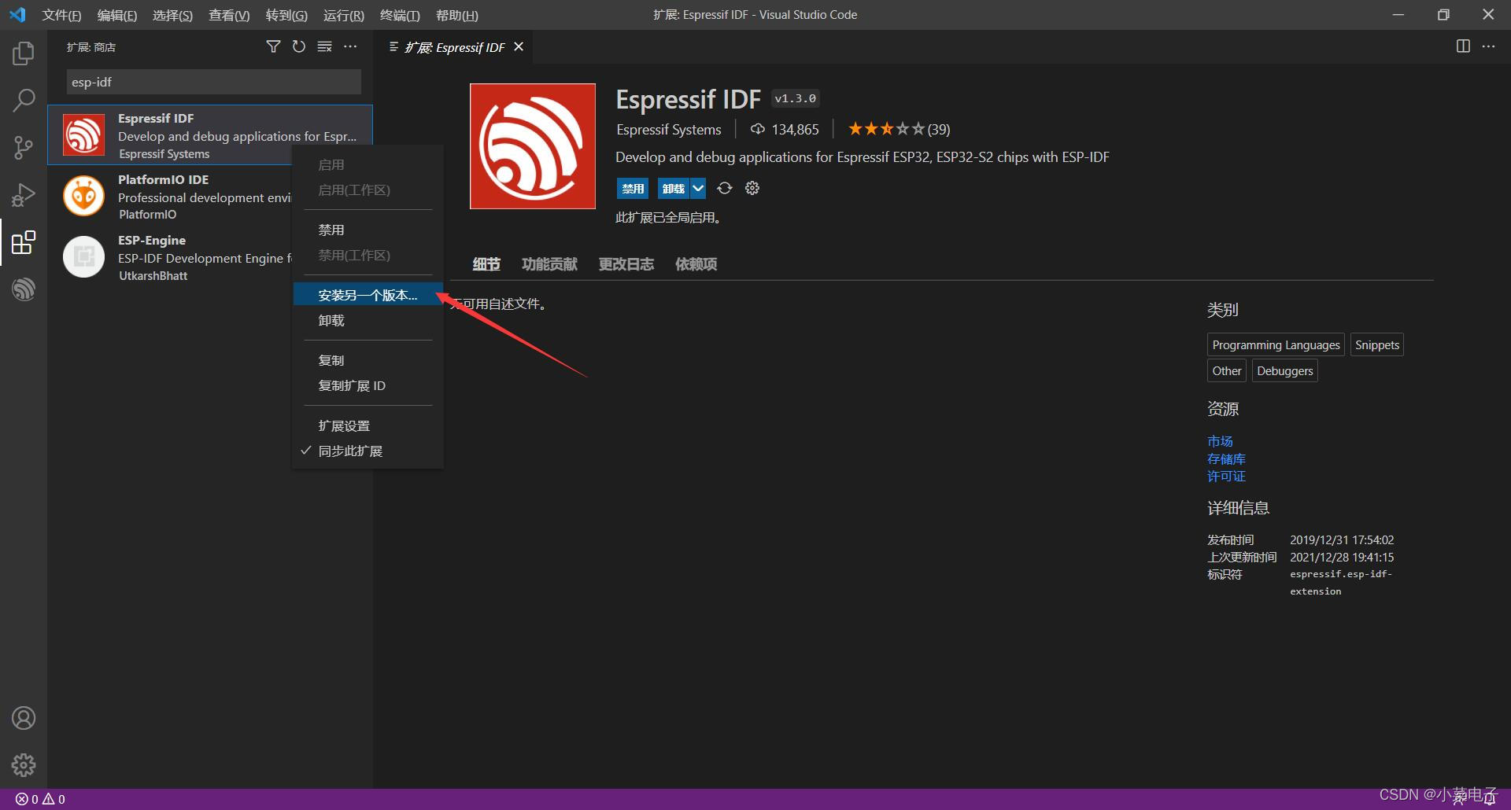
Task: Clear extensions search results icon
Action: click(x=324, y=47)
